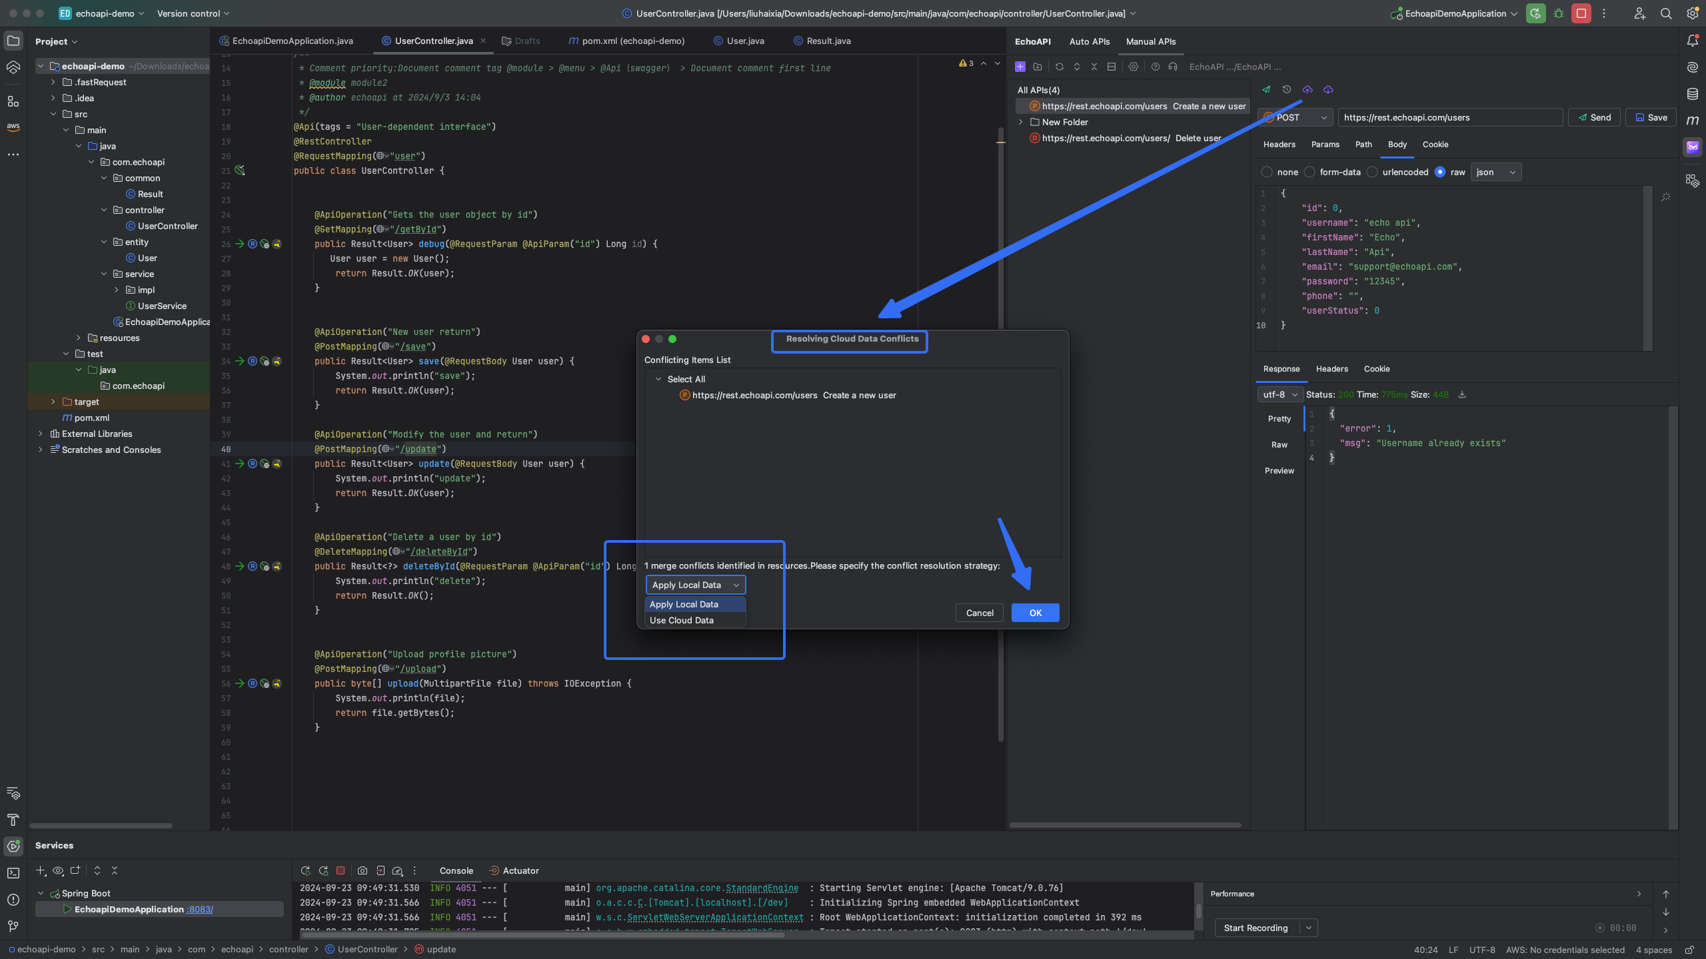Open the Notifications bell icon
The height and width of the screenshot is (959, 1706).
coord(1693,41)
